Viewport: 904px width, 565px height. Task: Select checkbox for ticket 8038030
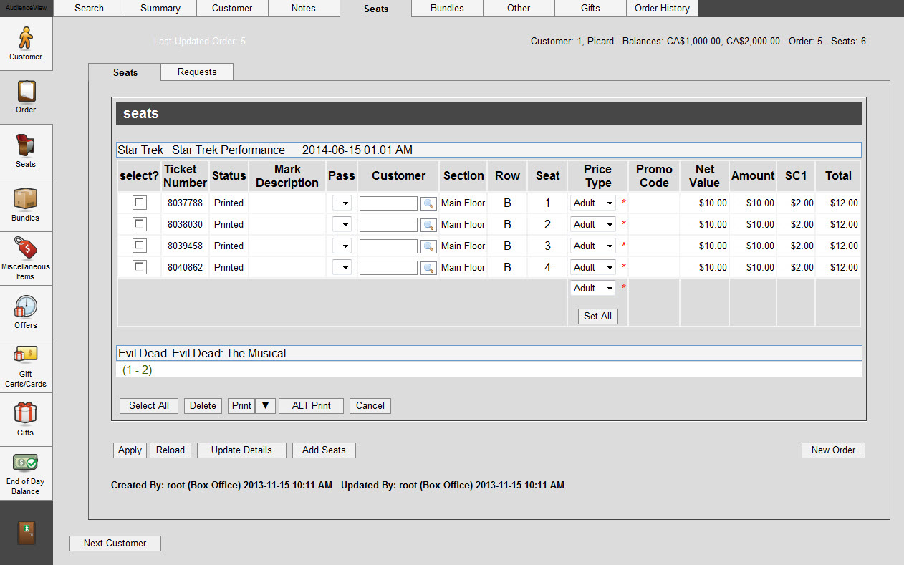coord(140,224)
